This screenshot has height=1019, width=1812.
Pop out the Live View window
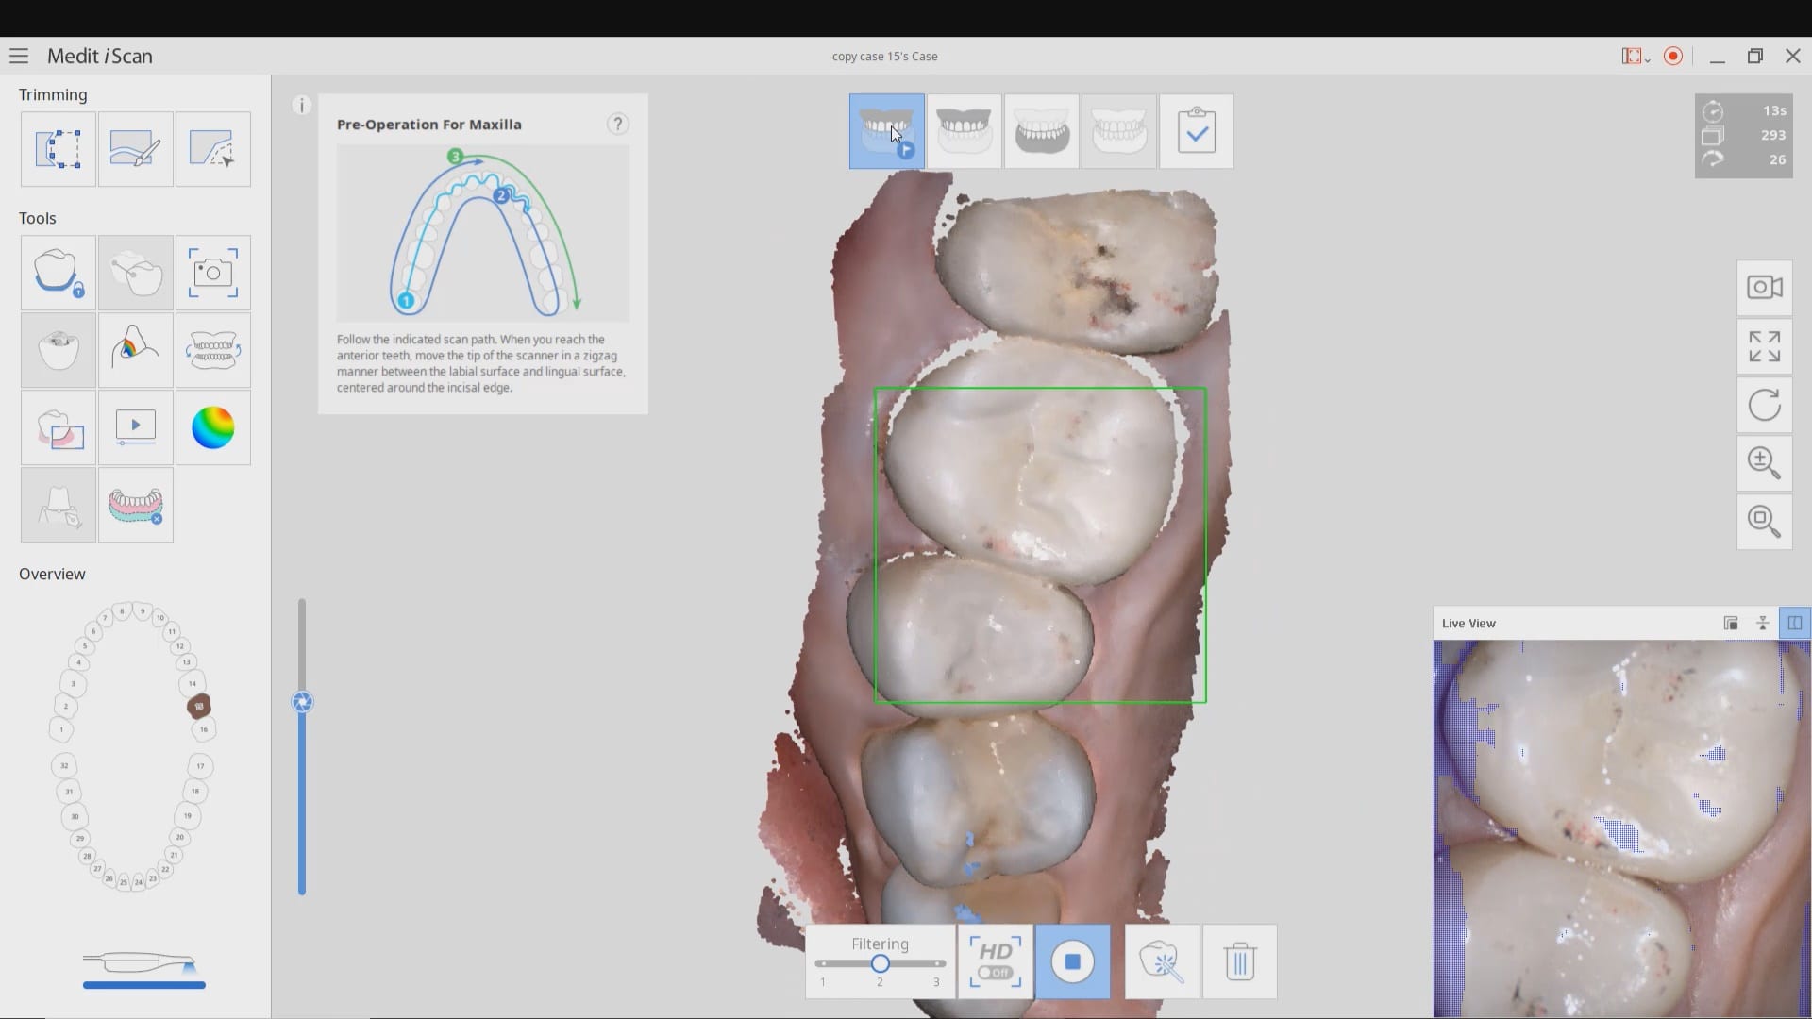pyautogui.click(x=1731, y=624)
